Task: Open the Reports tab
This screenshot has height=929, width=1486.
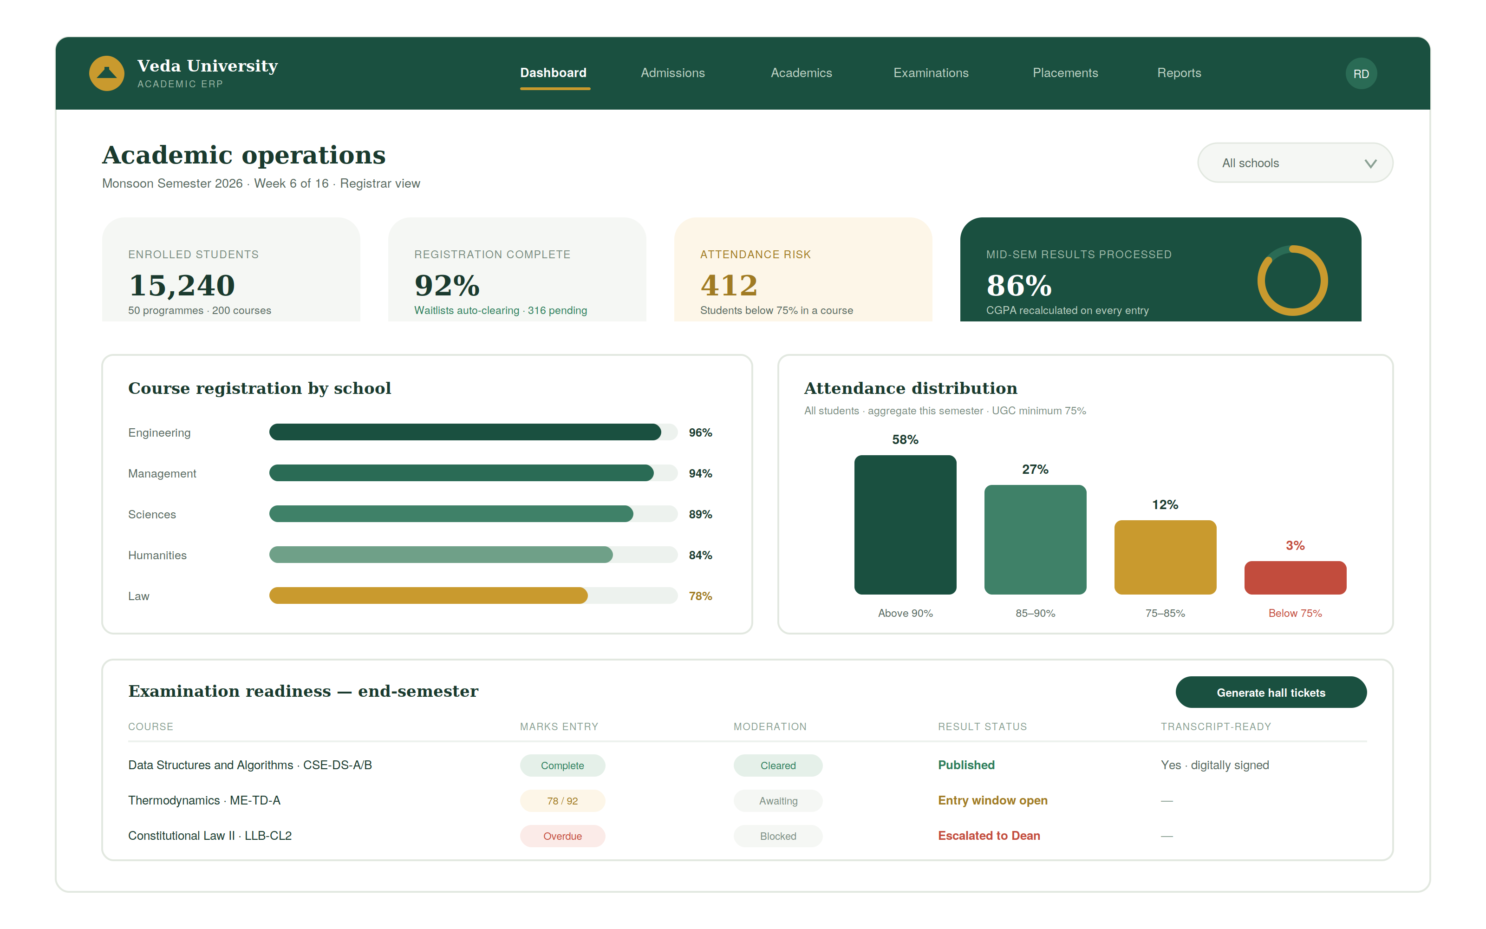Action: click(1179, 73)
